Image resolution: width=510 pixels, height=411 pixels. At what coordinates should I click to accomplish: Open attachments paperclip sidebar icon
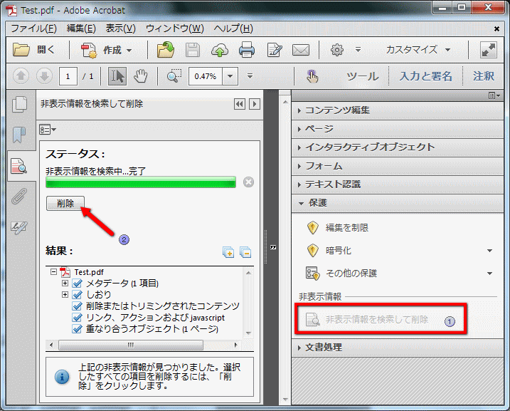click(x=19, y=196)
